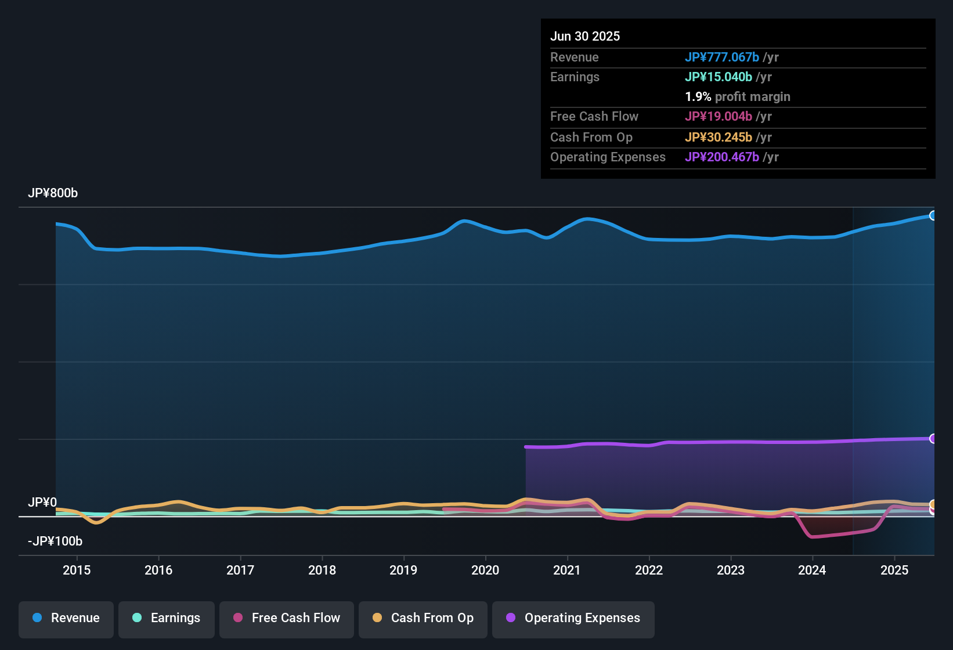Toggle the Operating Expenses series off

click(573, 618)
